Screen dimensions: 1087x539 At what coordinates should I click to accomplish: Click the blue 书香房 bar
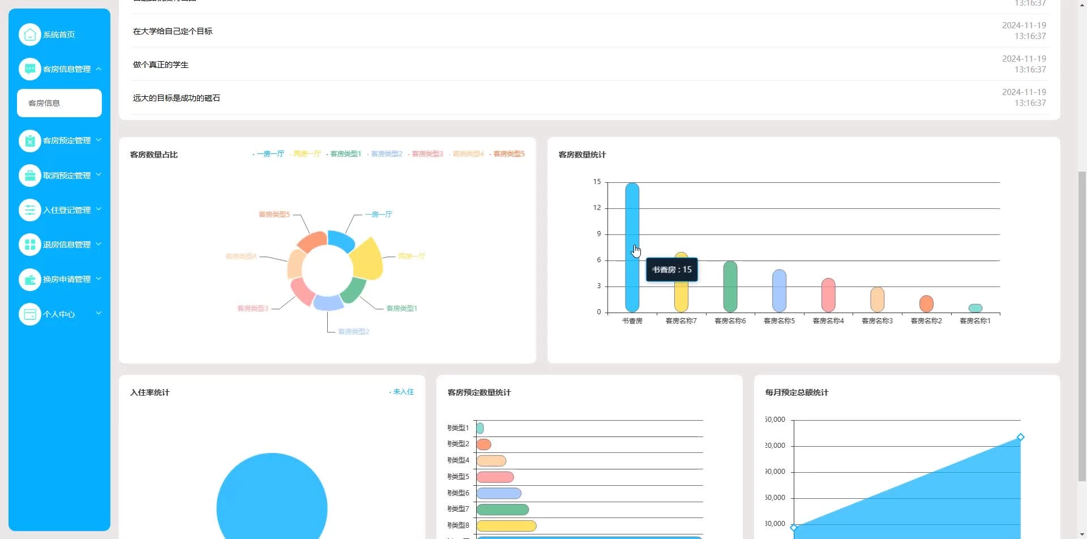coord(632,247)
